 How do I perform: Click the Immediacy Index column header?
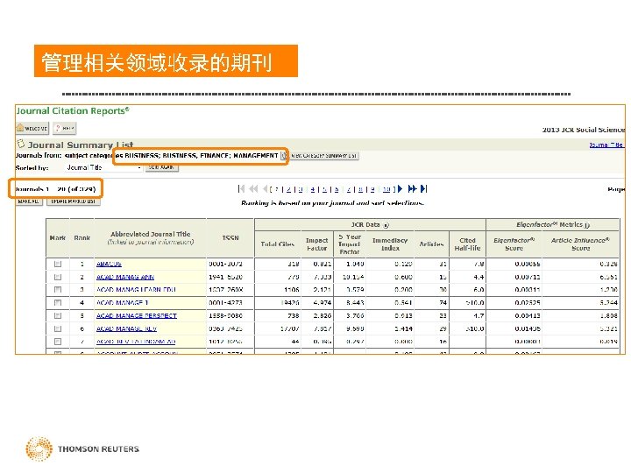390,244
